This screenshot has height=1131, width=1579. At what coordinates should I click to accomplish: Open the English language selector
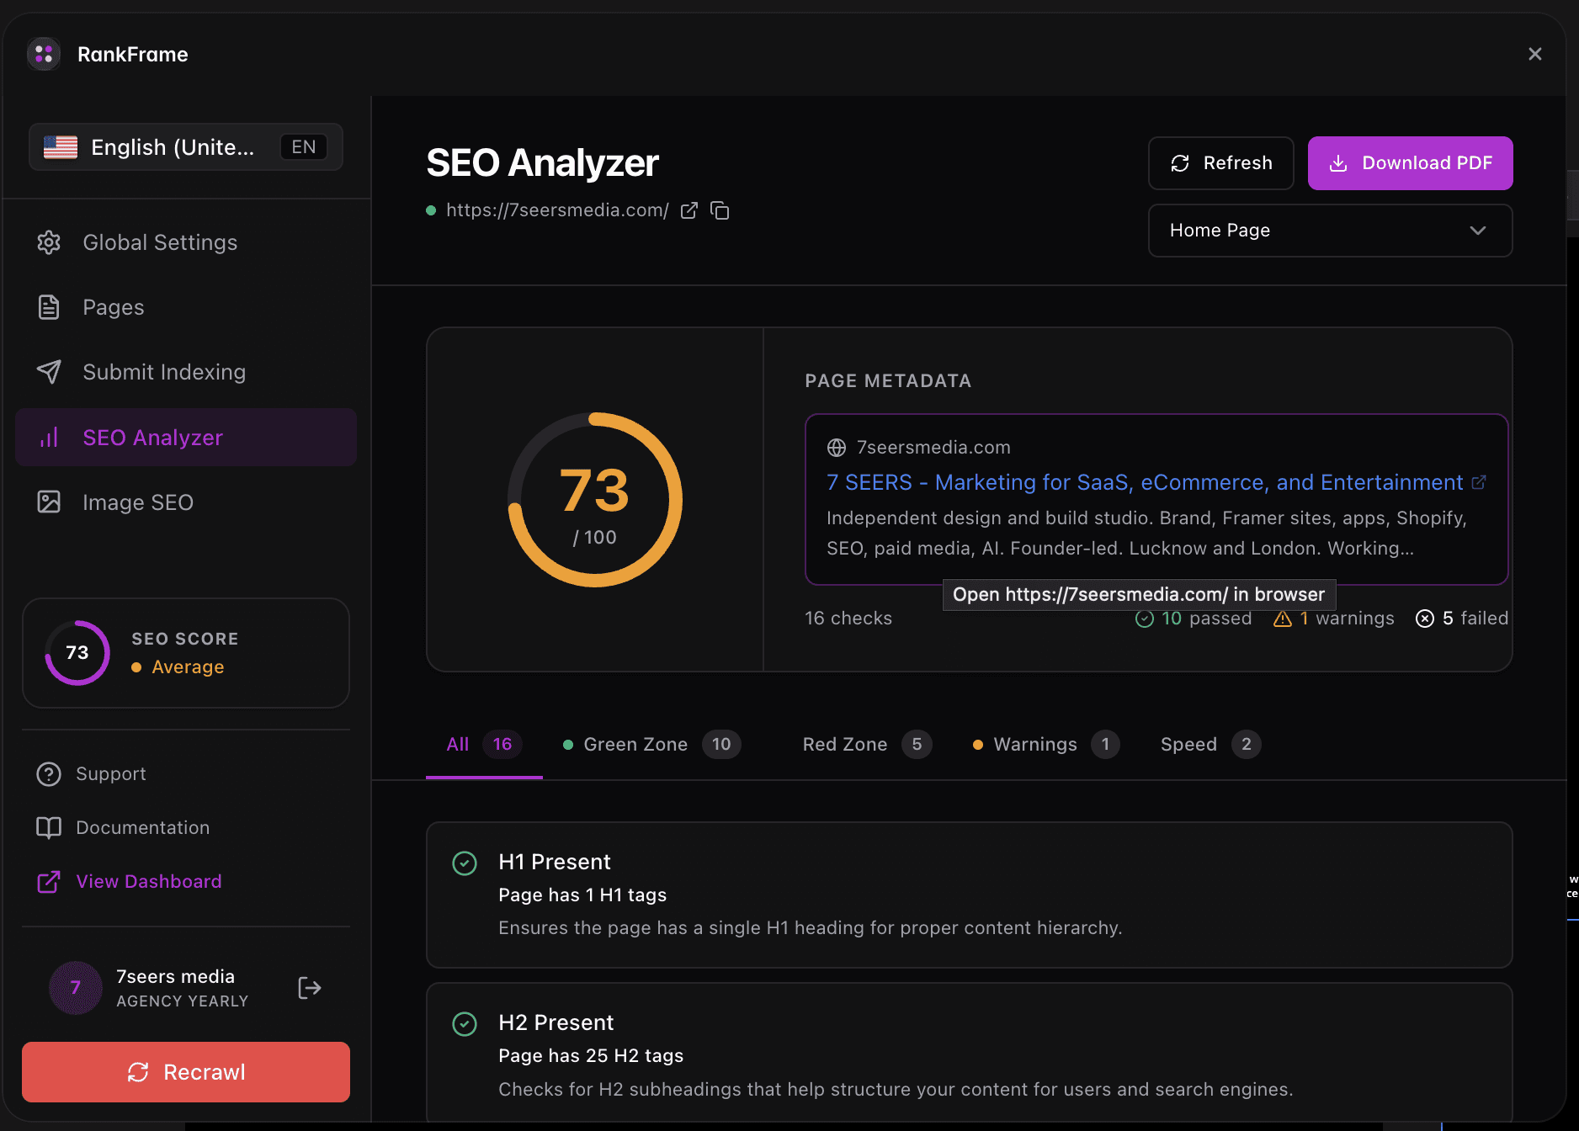(186, 147)
